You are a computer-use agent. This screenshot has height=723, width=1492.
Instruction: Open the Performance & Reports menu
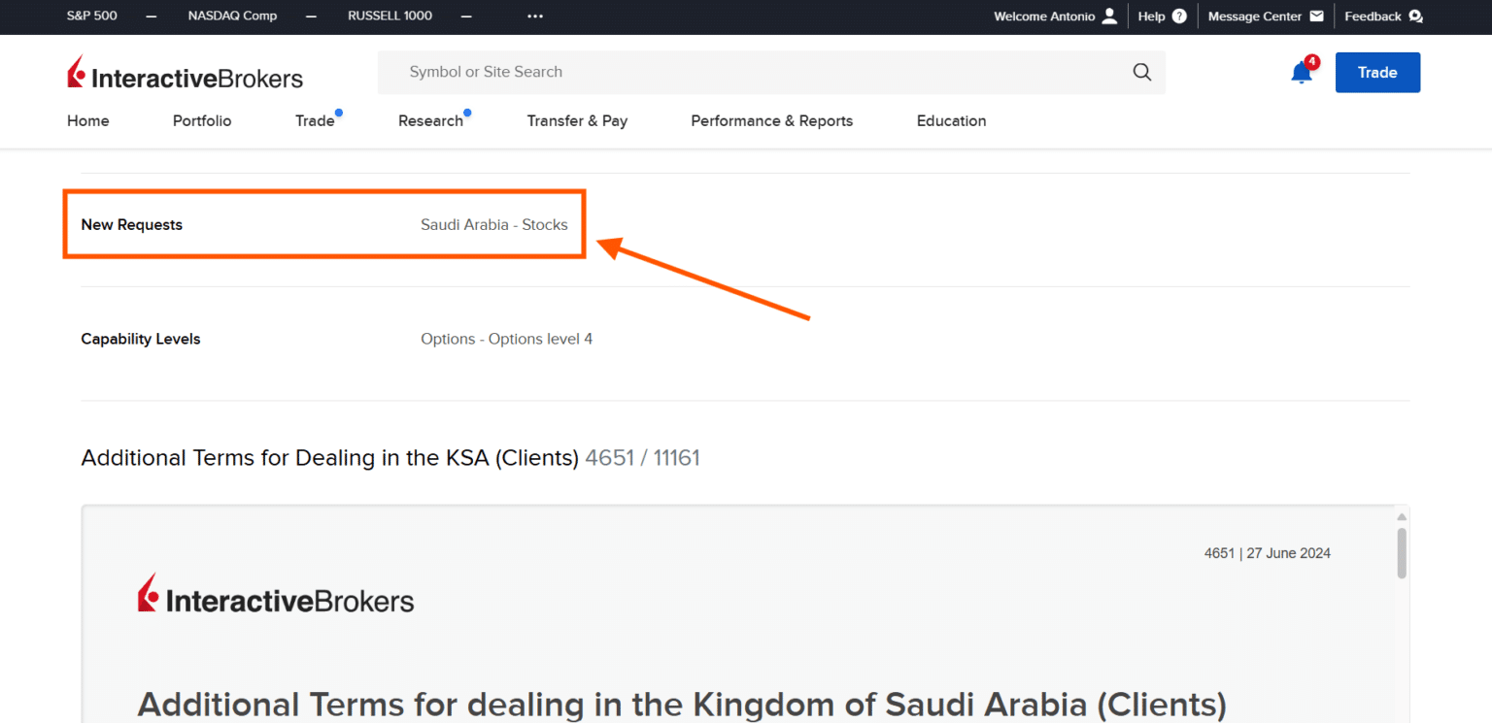[x=771, y=120]
